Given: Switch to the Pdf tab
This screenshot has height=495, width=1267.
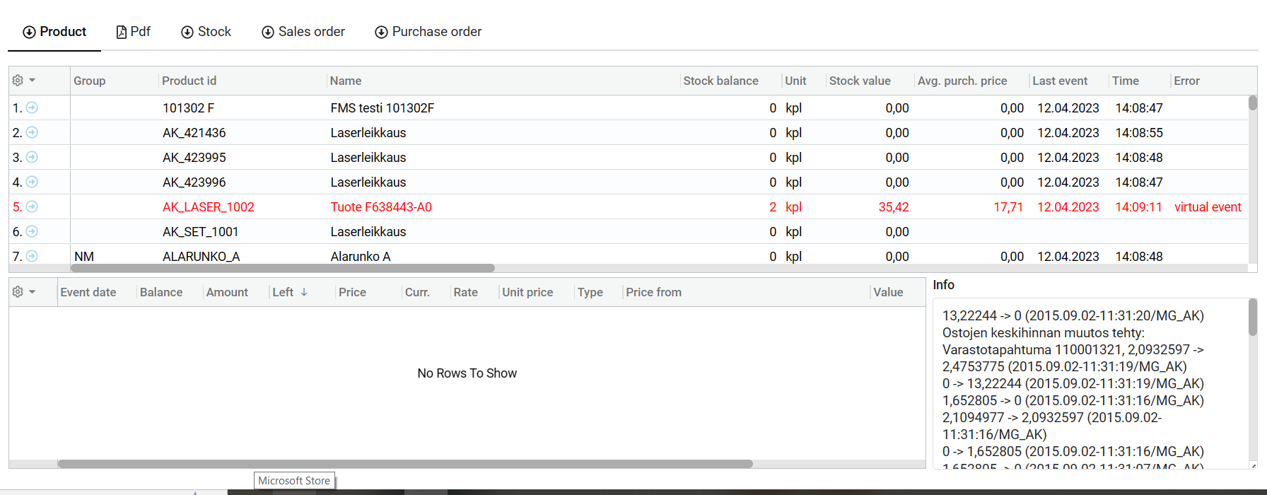Looking at the screenshot, I should 134,32.
